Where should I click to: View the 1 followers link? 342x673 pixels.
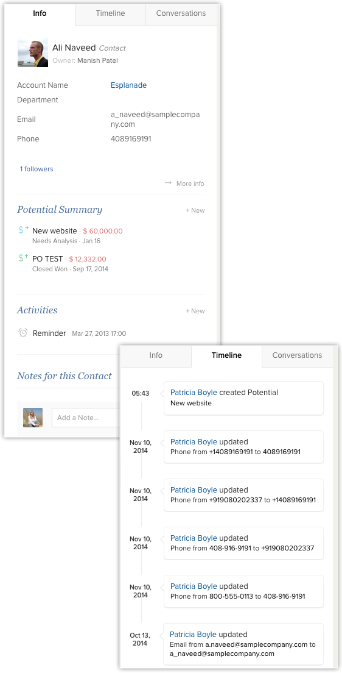(x=37, y=169)
